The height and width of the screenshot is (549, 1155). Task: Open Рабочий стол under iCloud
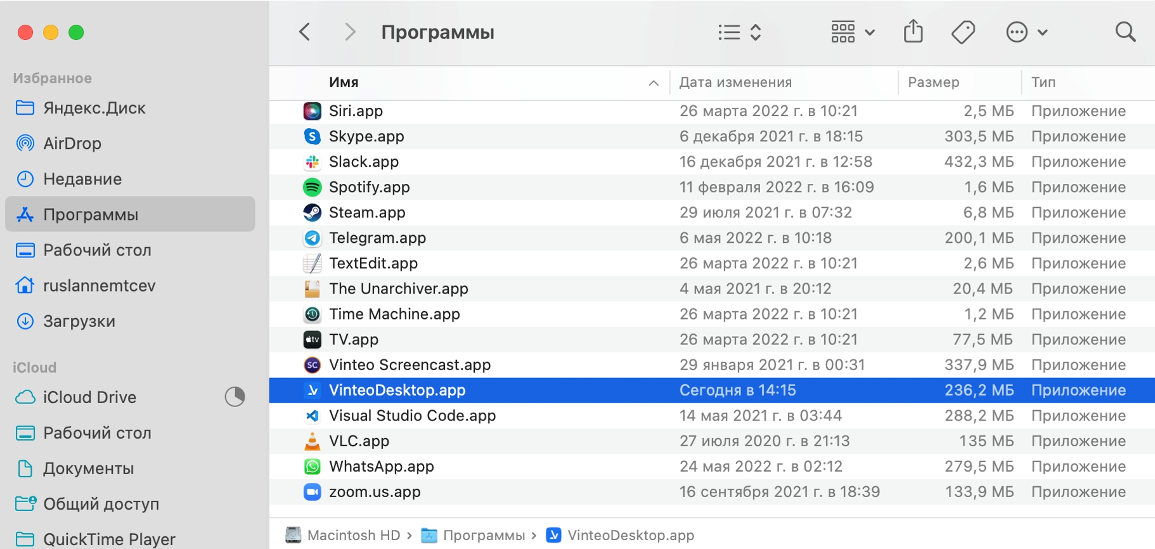coord(130,432)
